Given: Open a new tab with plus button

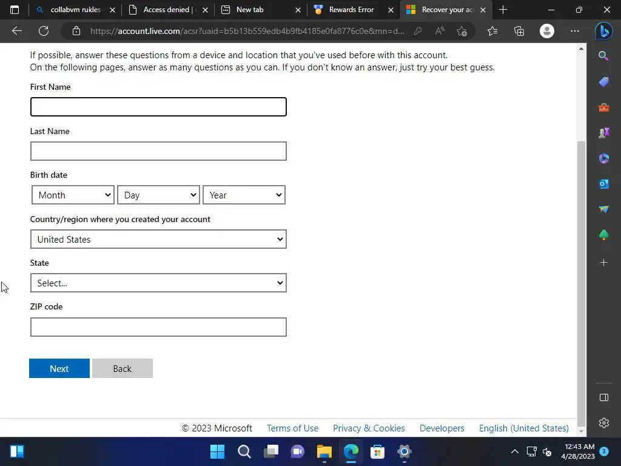Looking at the screenshot, I should point(503,10).
